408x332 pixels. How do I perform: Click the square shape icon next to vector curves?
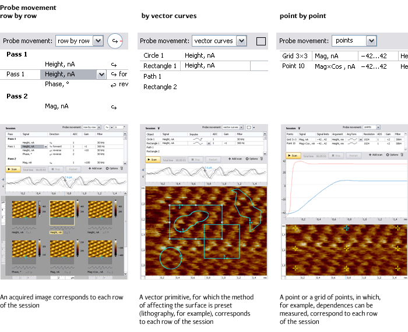(261, 41)
